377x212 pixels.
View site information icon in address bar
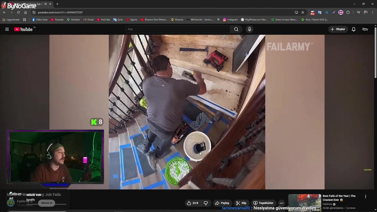click(34, 12)
